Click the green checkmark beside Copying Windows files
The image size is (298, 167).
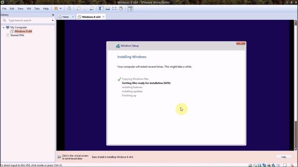[119, 79]
